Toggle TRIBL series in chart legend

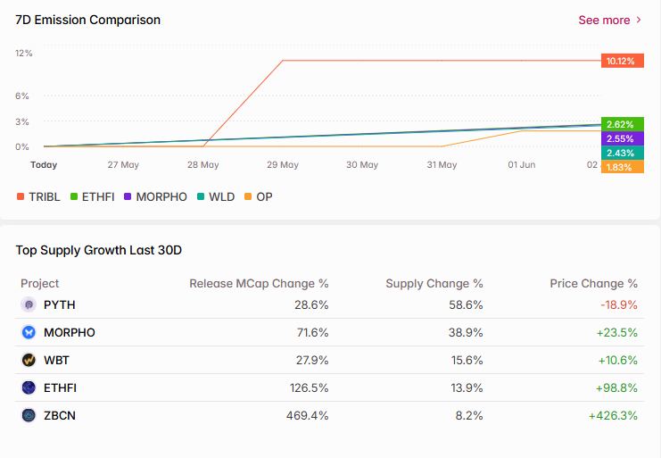(38, 196)
